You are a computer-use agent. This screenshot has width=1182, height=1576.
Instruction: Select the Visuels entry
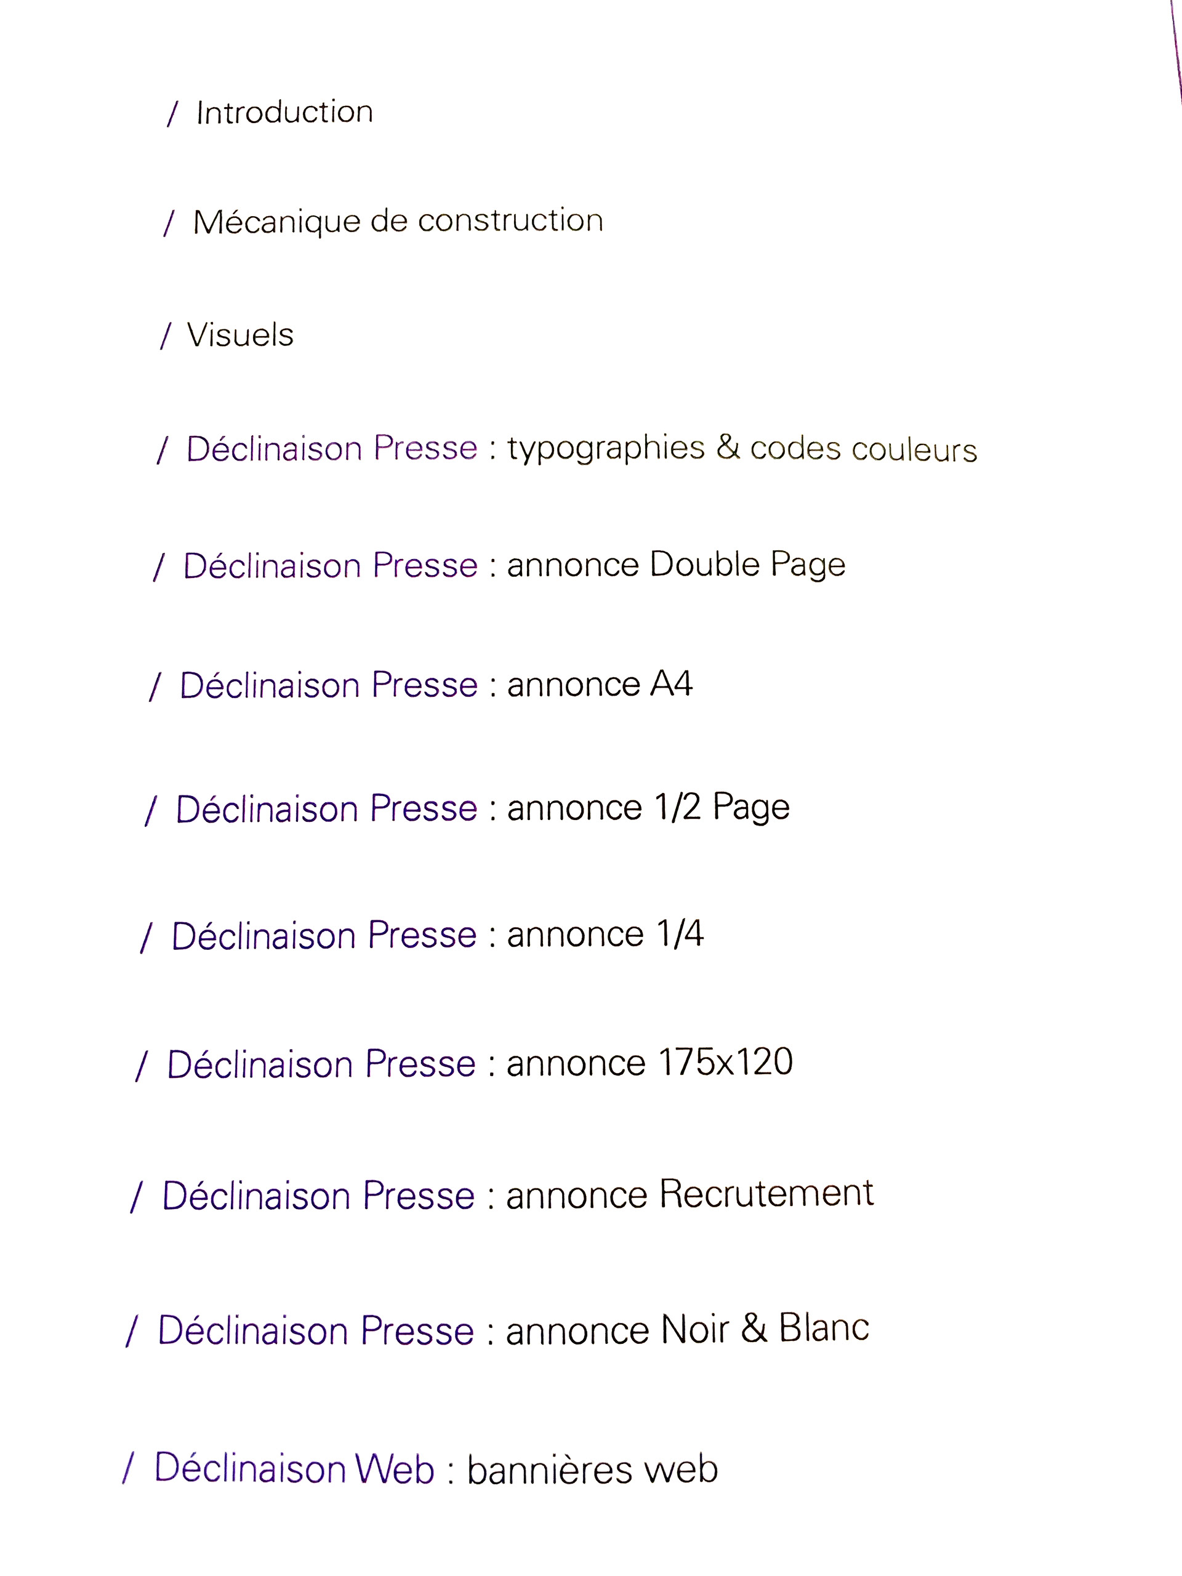coord(240,335)
